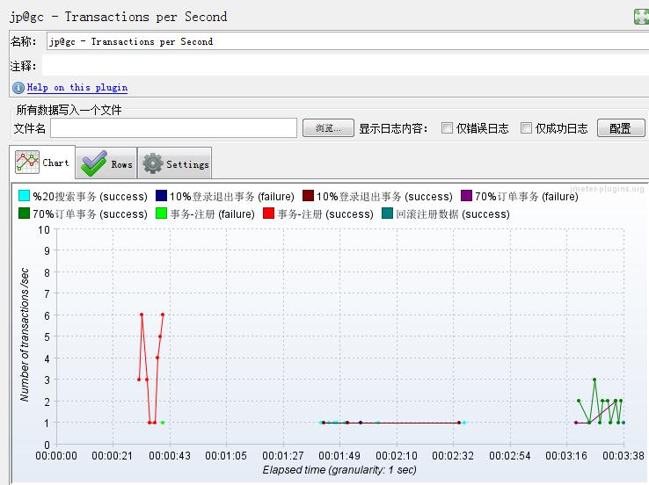Image resolution: width=649 pixels, height=485 pixels.
Task: Click the 浏览... browse button
Action: click(328, 128)
